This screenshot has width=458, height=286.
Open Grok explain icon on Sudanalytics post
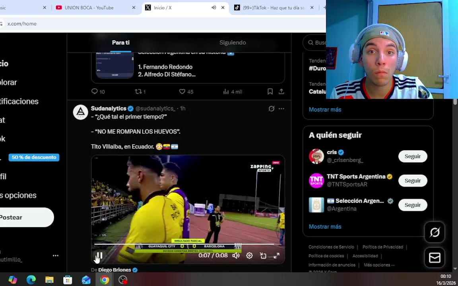[272, 108]
